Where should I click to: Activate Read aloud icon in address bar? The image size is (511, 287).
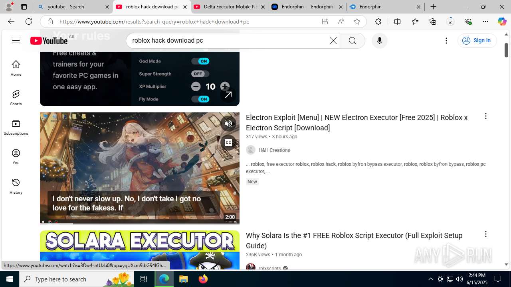point(341,22)
